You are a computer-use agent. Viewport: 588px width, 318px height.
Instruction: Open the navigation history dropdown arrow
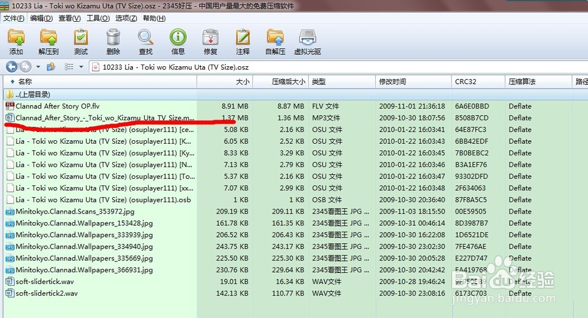pos(38,67)
